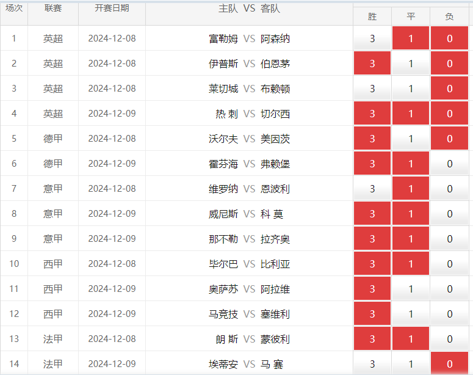Choose draw (1) for 威尼斯 VS 科莫
This screenshot has height=375, width=473.
411,214
